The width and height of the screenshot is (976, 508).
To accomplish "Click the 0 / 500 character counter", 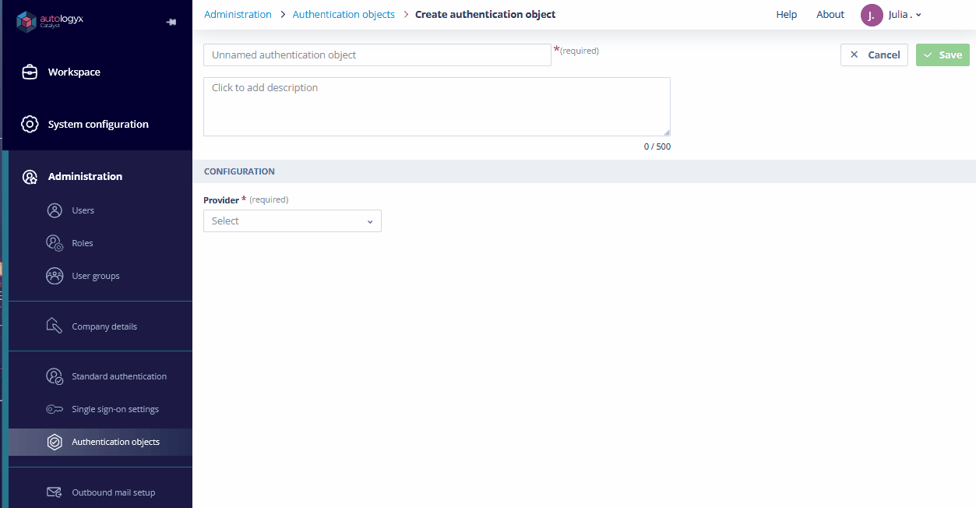I will click(x=657, y=146).
